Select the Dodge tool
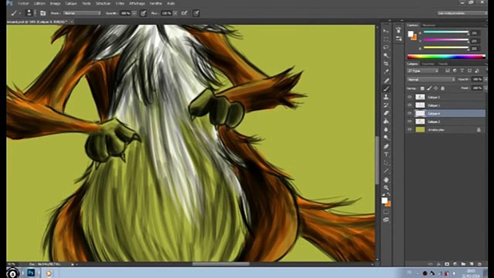The width and height of the screenshot is (494, 278). coord(386,138)
